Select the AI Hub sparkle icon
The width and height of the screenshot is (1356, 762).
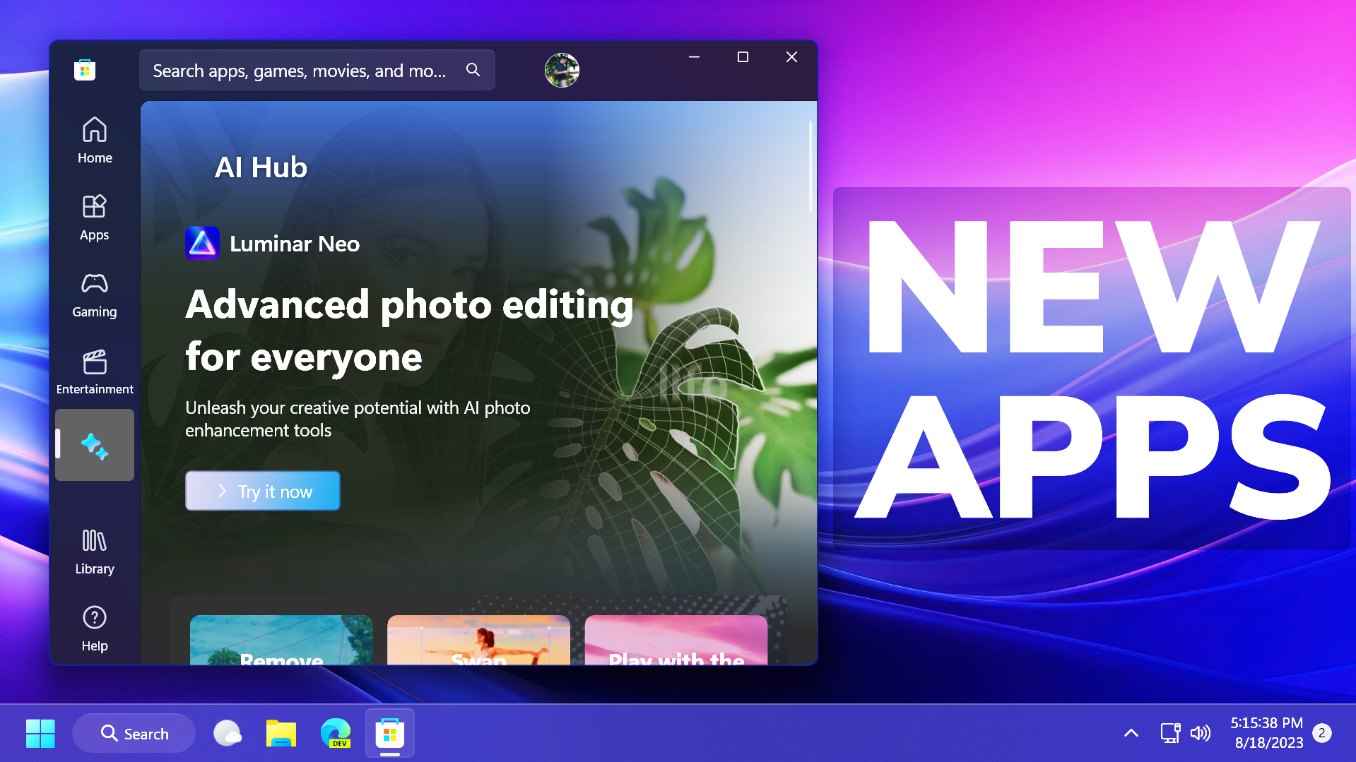pos(94,445)
